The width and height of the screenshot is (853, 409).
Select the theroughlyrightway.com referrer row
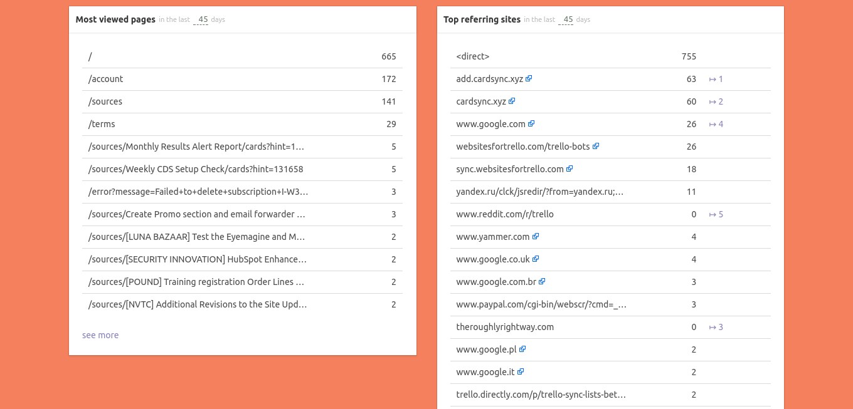[505, 327]
